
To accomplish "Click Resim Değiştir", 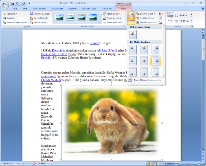I will [x=39, y=18].
